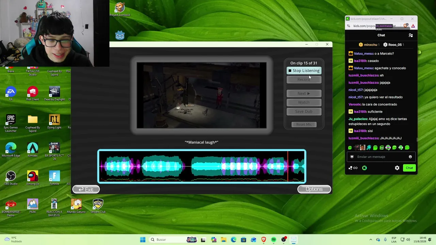Open the microphone tray icon
436x245 pixels.
click(x=385, y=240)
